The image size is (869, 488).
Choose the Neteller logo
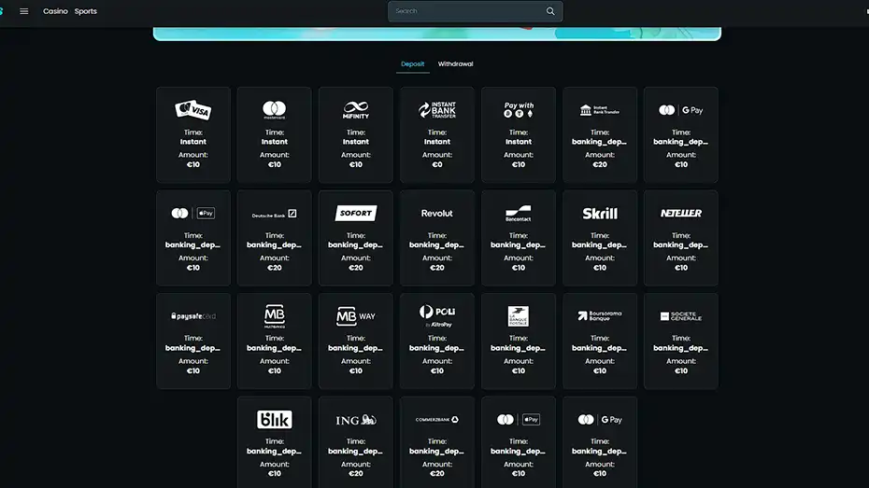coord(681,213)
